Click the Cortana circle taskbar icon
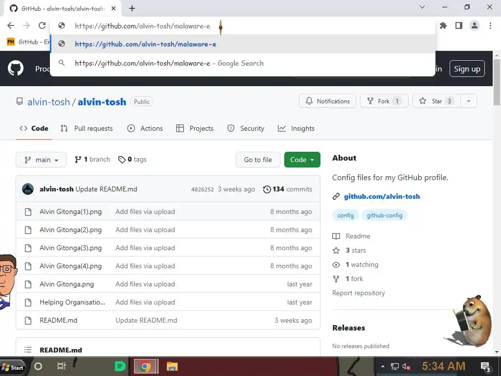The width and height of the screenshot is (501, 376). 38,366
